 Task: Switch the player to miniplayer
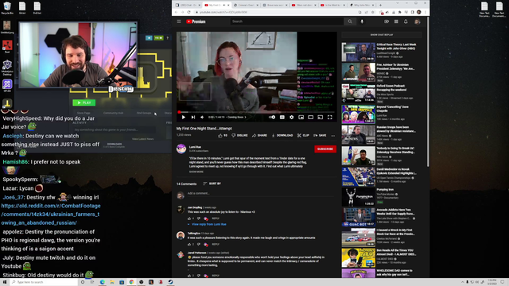(301, 117)
